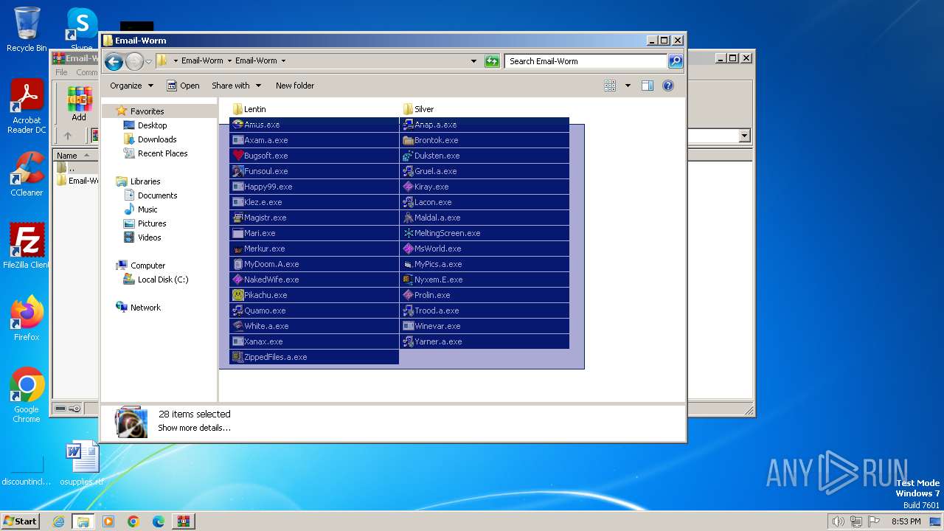Viewport: 944px width, 531px height.
Task: Select the MeltingScreen.exe file
Action: (x=485, y=233)
